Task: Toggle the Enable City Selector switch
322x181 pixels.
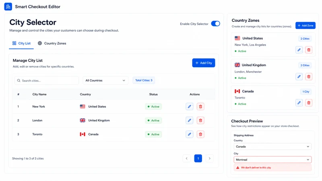Action: click(x=215, y=24)
